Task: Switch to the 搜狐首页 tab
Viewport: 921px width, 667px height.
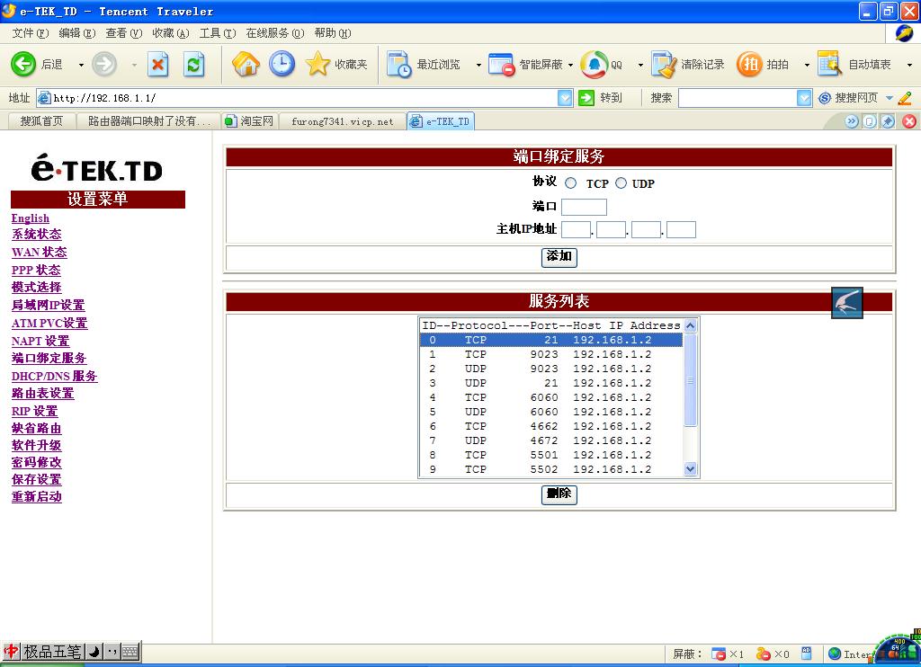Action: click(x=41, y=121)
